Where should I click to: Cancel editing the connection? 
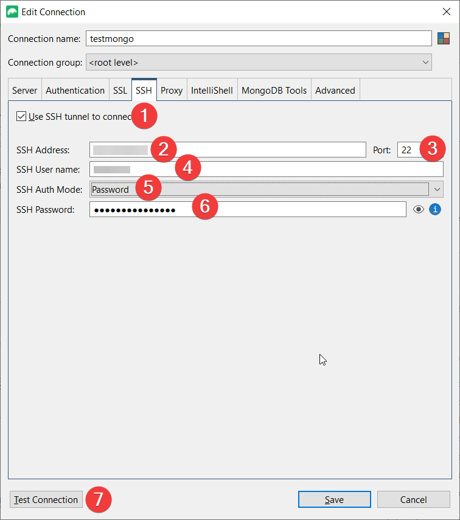(x=413, y=499)
